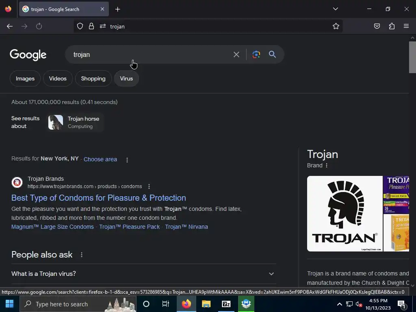Open Trojan Pleasure Pack sitelink

(x=130, y=227)
